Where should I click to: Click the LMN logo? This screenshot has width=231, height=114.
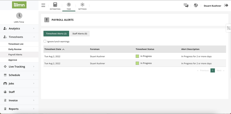[x=19, y=5]
